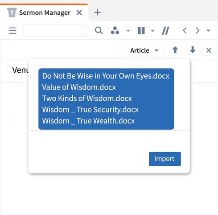
Task: Click the search input field
Action: point(55,31)
